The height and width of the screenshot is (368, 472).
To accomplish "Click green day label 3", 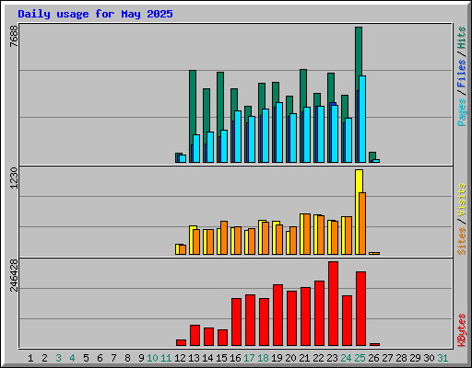I will pyautogui.click(x=58, y=358).
